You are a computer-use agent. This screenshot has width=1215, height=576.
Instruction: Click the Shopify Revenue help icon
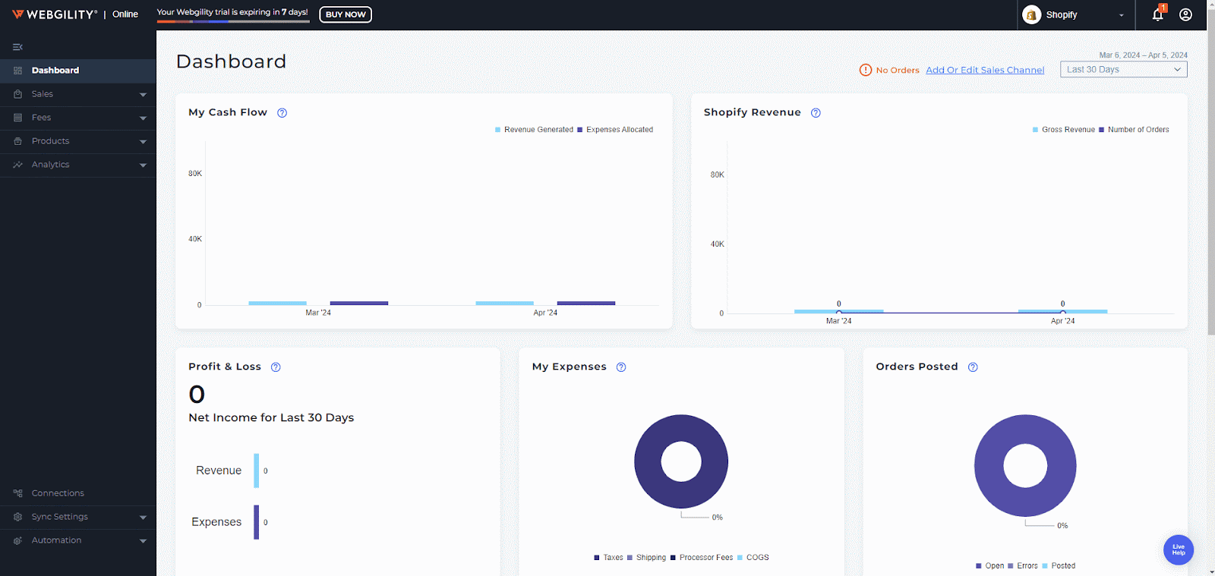(x=816, y=113)
